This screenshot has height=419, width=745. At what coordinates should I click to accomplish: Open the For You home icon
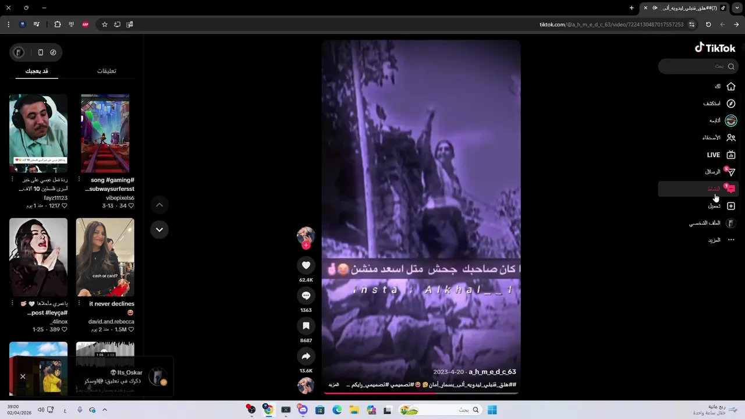point(731,86)
